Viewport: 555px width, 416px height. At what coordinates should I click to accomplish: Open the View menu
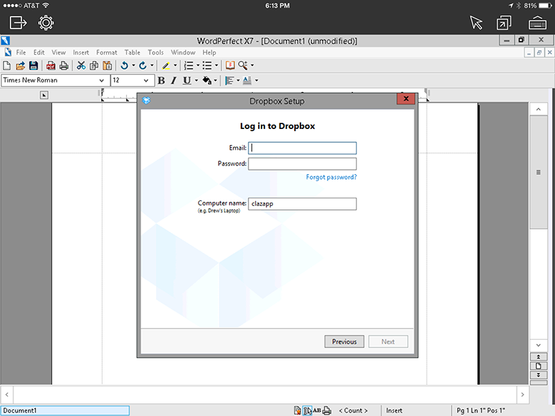(59, 53)
